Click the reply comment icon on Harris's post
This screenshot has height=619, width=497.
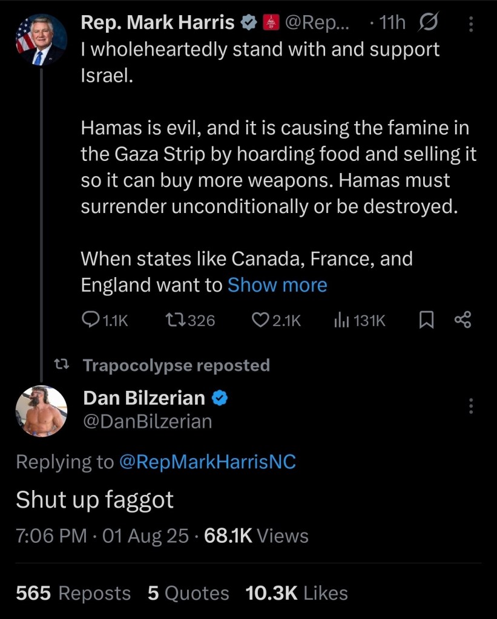pos(90,320)
